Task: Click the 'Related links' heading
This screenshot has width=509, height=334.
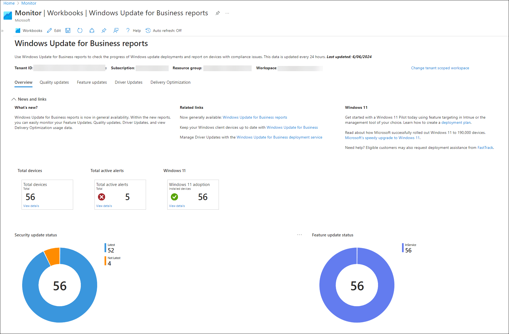Action: pyautogui.click(x=192, y=107)
